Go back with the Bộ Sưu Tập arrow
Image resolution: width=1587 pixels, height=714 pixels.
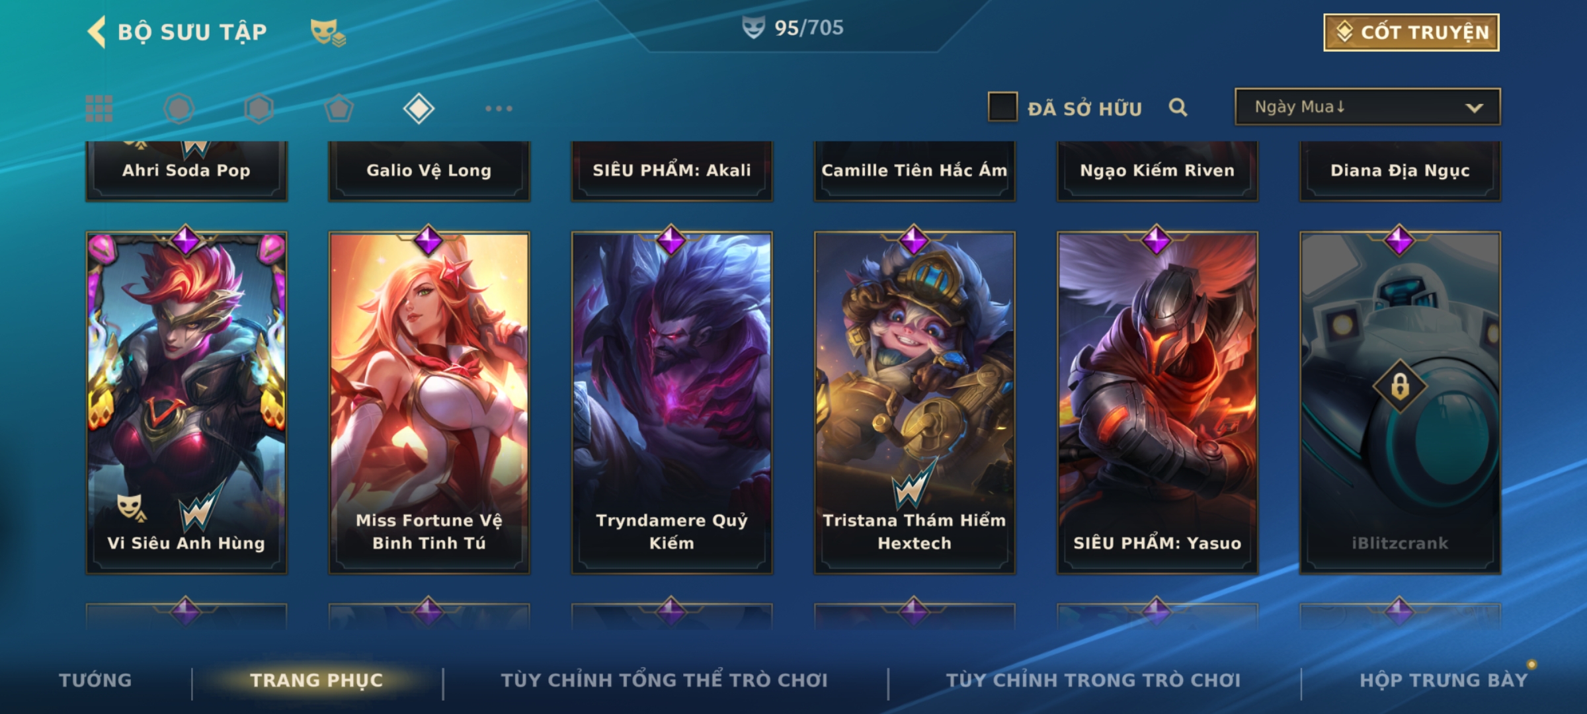click(x=97, y=32)
